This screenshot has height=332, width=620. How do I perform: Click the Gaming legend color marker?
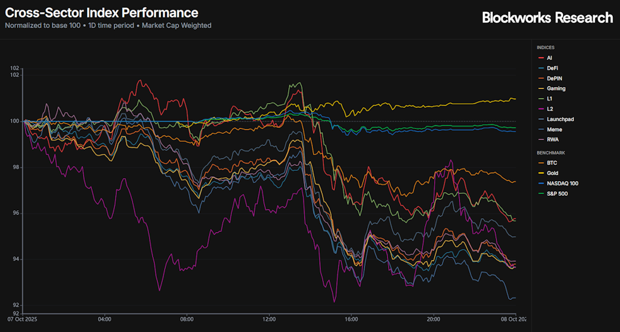click(x=540, y=88)
